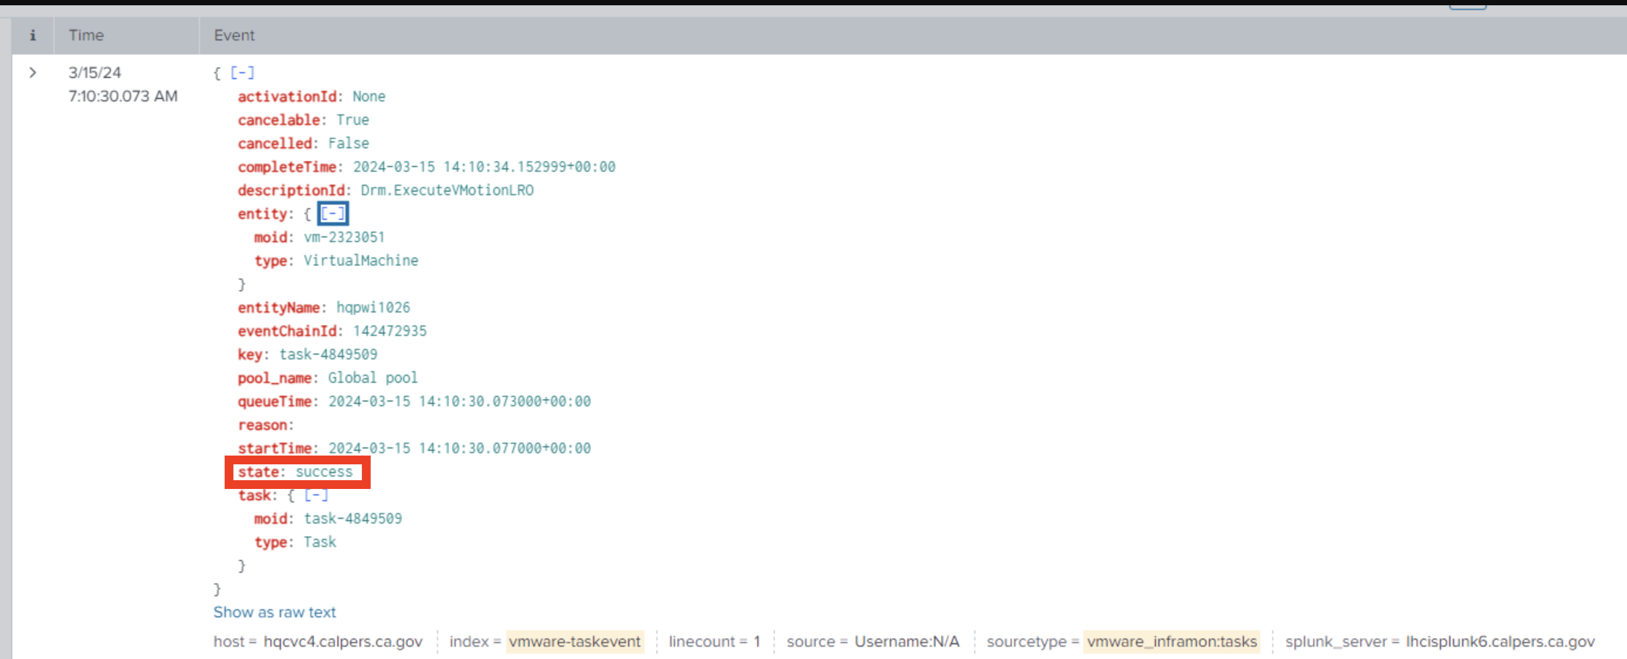Select the Event column header

pos(235,35)
